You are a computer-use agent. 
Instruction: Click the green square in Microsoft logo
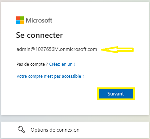click(x=22, y=18)
